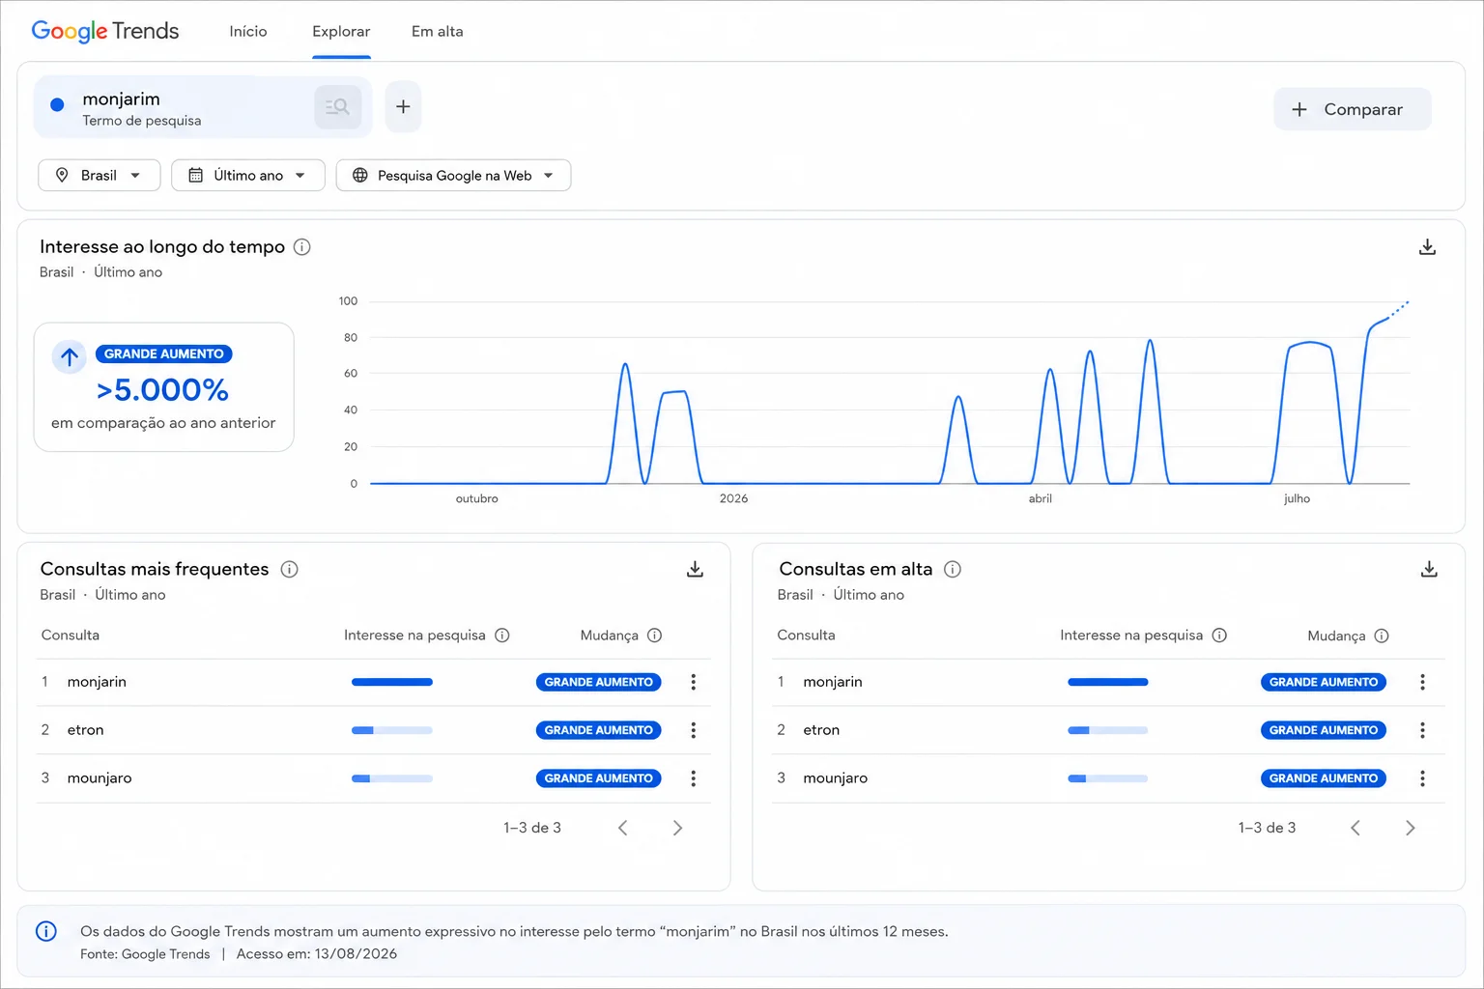
Task: Open more options for etron in frequentes
Action: coord(693,730)
